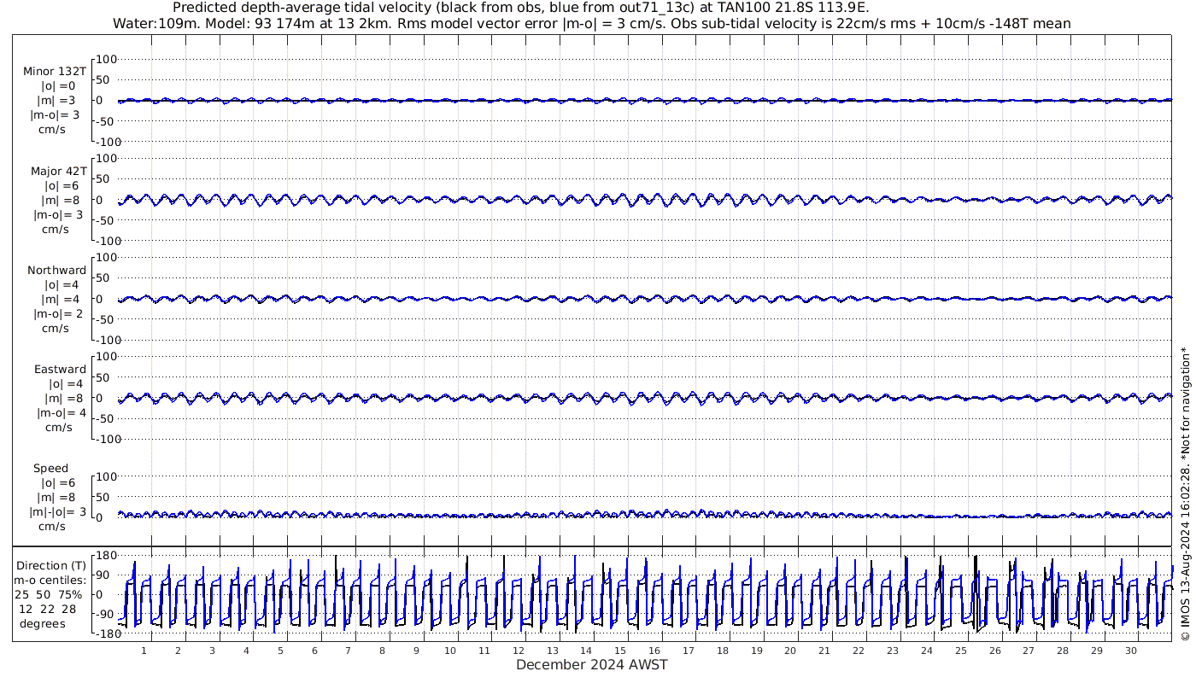Click day '20' on the date axis
Viewport: 1196px width, 683px height.
click(790, 651)
